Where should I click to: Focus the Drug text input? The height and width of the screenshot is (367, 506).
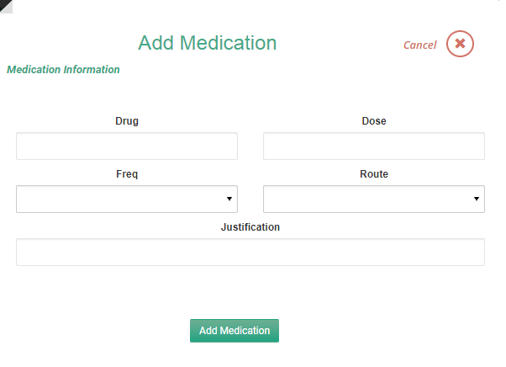(127, 146)
